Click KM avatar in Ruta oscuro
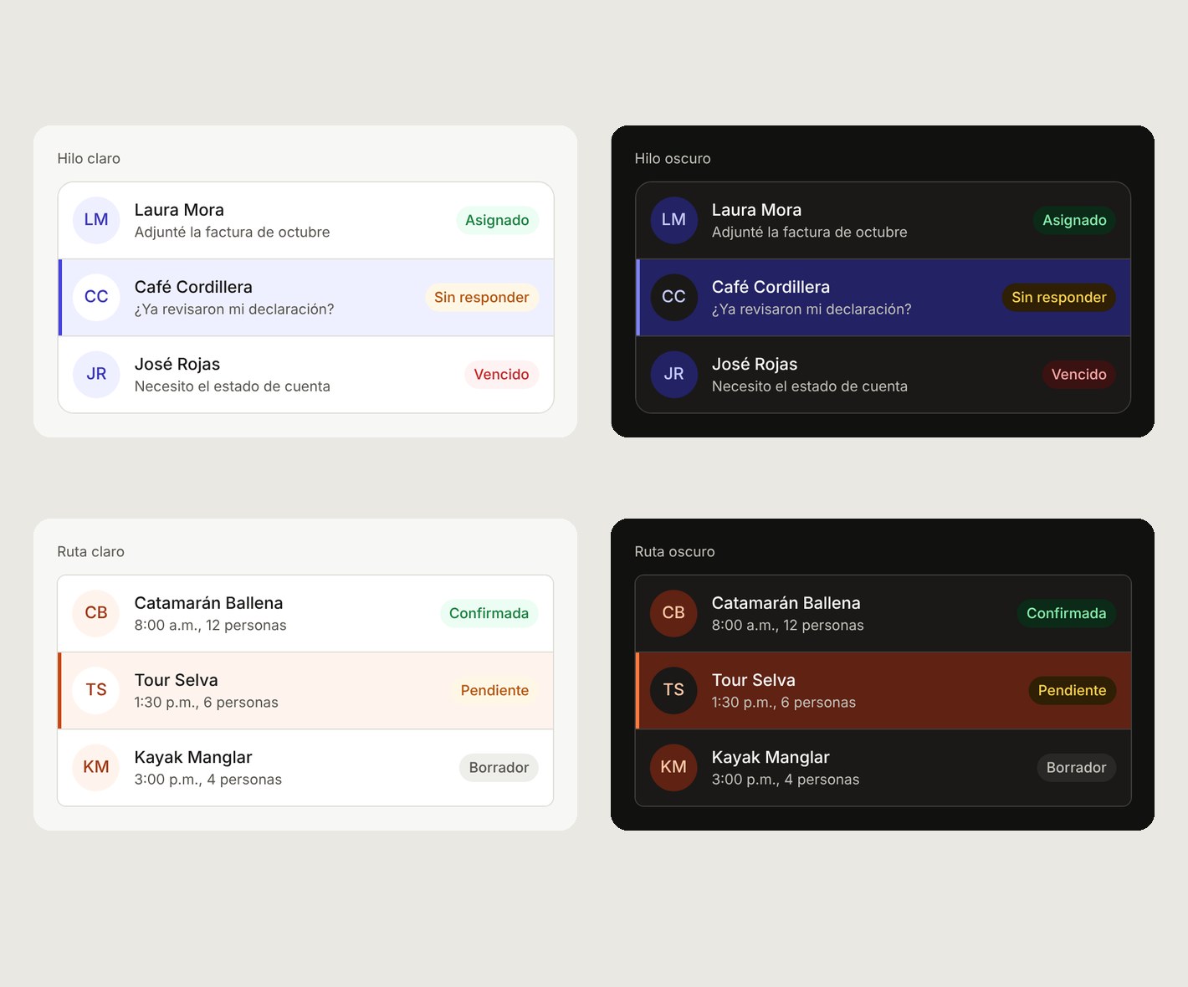1188x987 pixels. (673, 767)
